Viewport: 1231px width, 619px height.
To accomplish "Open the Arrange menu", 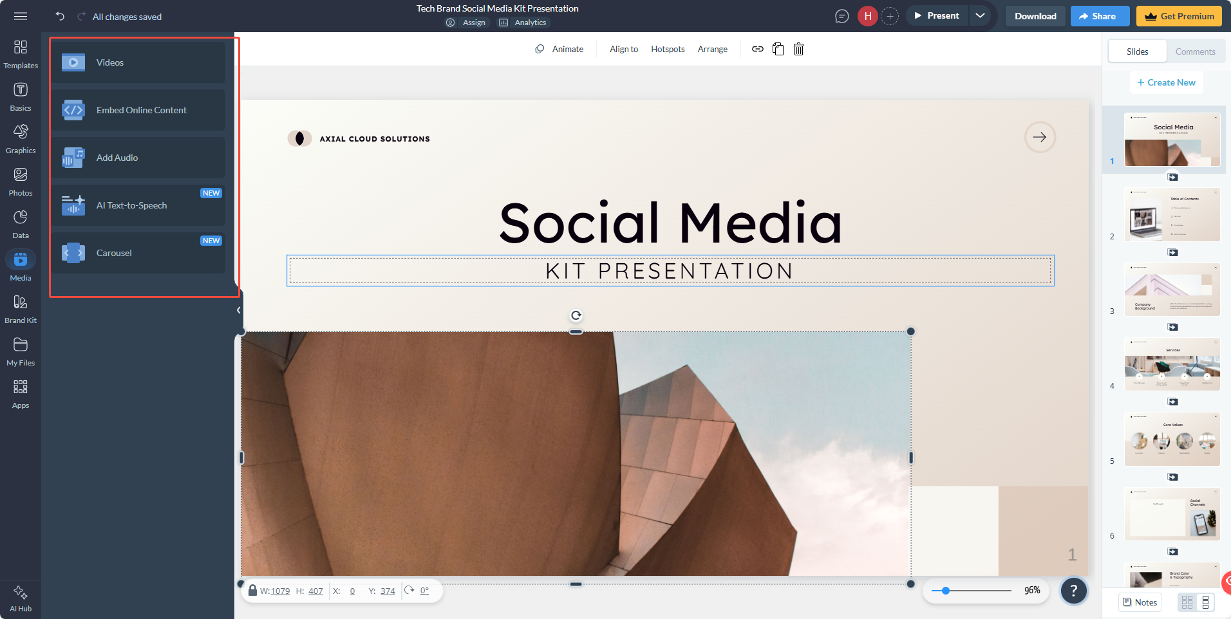I will tap(712, 49).
